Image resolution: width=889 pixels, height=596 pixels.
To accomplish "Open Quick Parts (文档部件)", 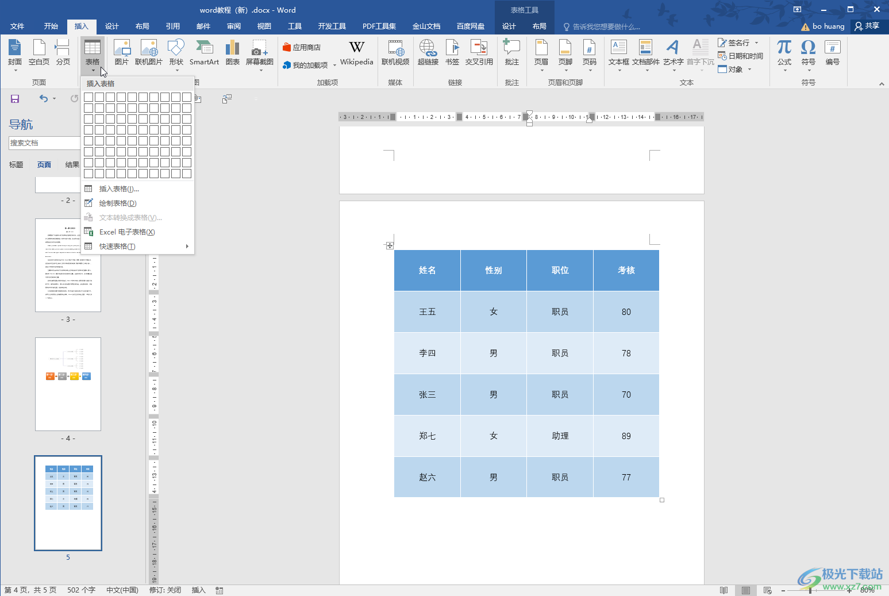I will pos(646,55).
